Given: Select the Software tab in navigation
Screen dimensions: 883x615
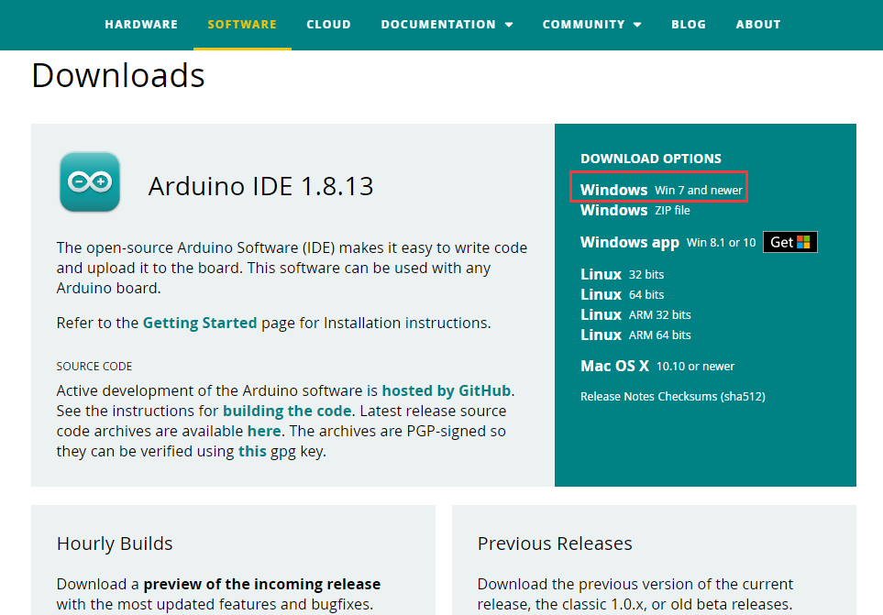Looking at the screenshot, I should tap(242, 25).
